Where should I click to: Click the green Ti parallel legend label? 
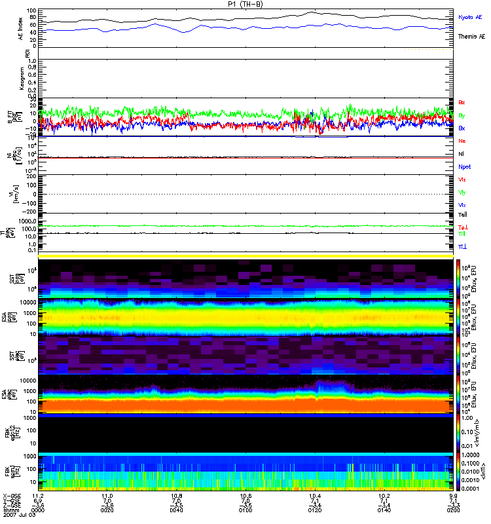pos(462,234)
